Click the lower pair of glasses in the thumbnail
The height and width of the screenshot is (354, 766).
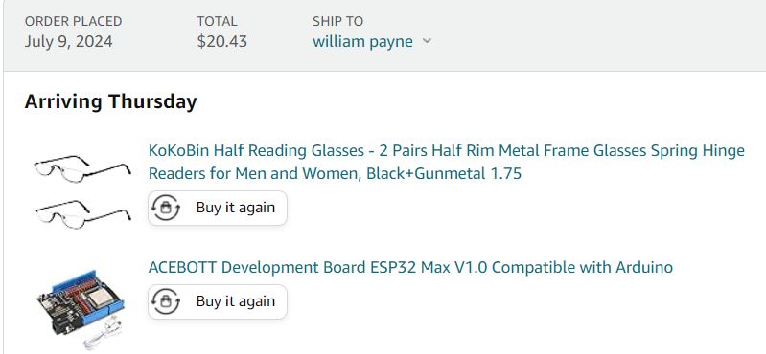pyautogui.click(x=83, y=213)
